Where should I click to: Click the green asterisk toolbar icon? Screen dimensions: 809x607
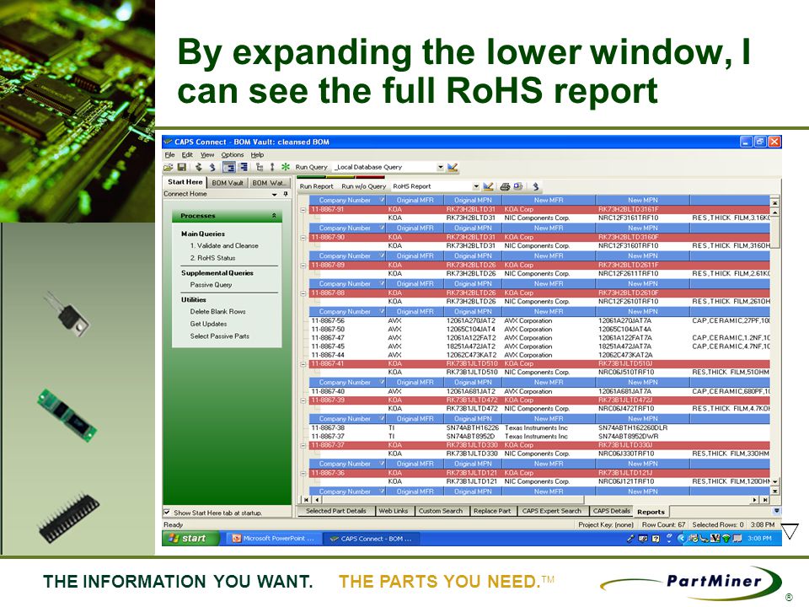point(286,167)
